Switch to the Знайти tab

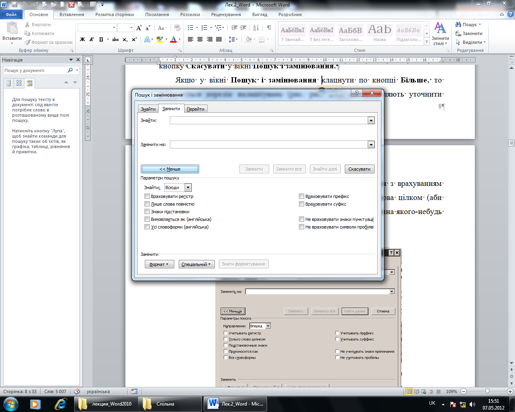click(x=148, y=109)
